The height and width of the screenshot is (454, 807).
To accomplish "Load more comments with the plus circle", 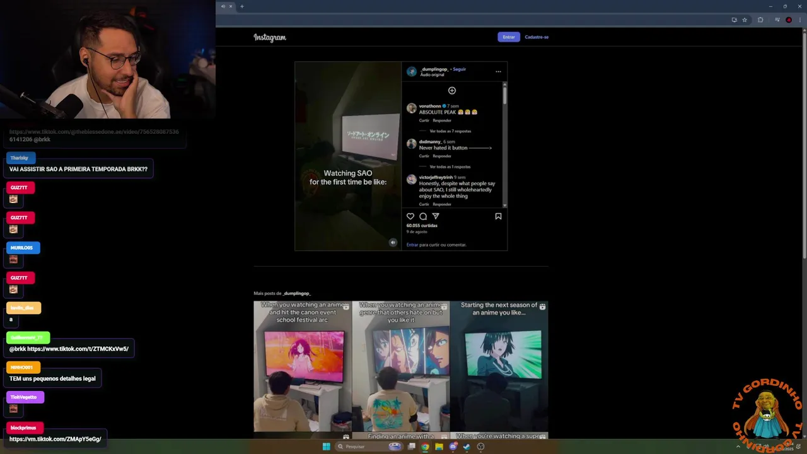I will point(452,91).
